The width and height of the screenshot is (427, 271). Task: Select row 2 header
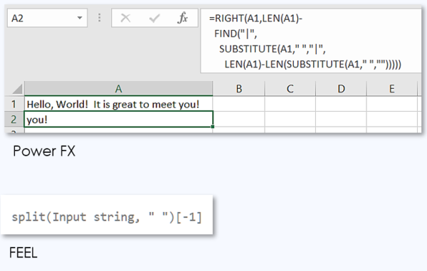pyautogui.click(x=14, y=119)
